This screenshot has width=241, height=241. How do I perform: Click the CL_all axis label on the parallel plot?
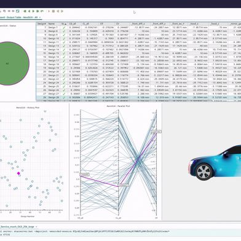118,218
